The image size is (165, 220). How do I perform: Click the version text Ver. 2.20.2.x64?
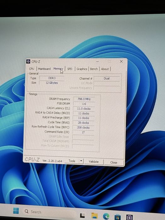tap(52, 161)
